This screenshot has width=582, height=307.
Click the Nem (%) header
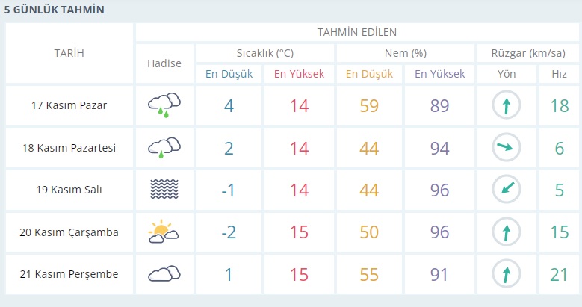pos(405,53)
